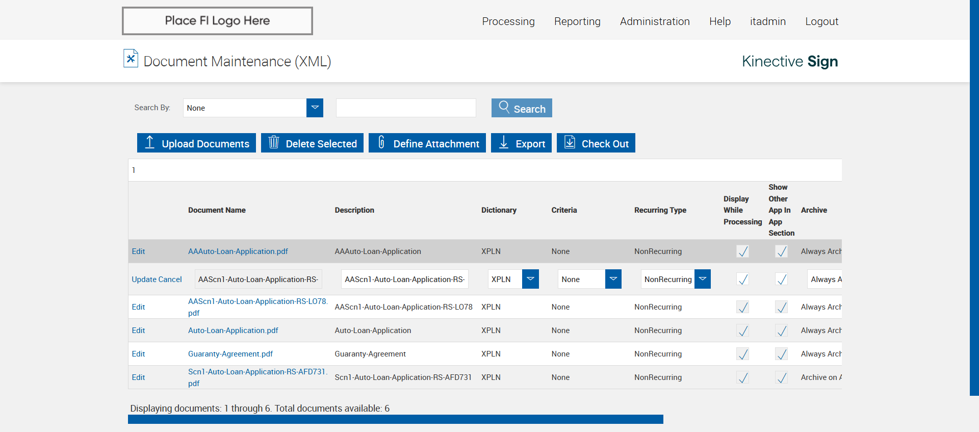Click the Delete Selected button
979x432 pixels.
pyautogui.click(x=312, y=143)
